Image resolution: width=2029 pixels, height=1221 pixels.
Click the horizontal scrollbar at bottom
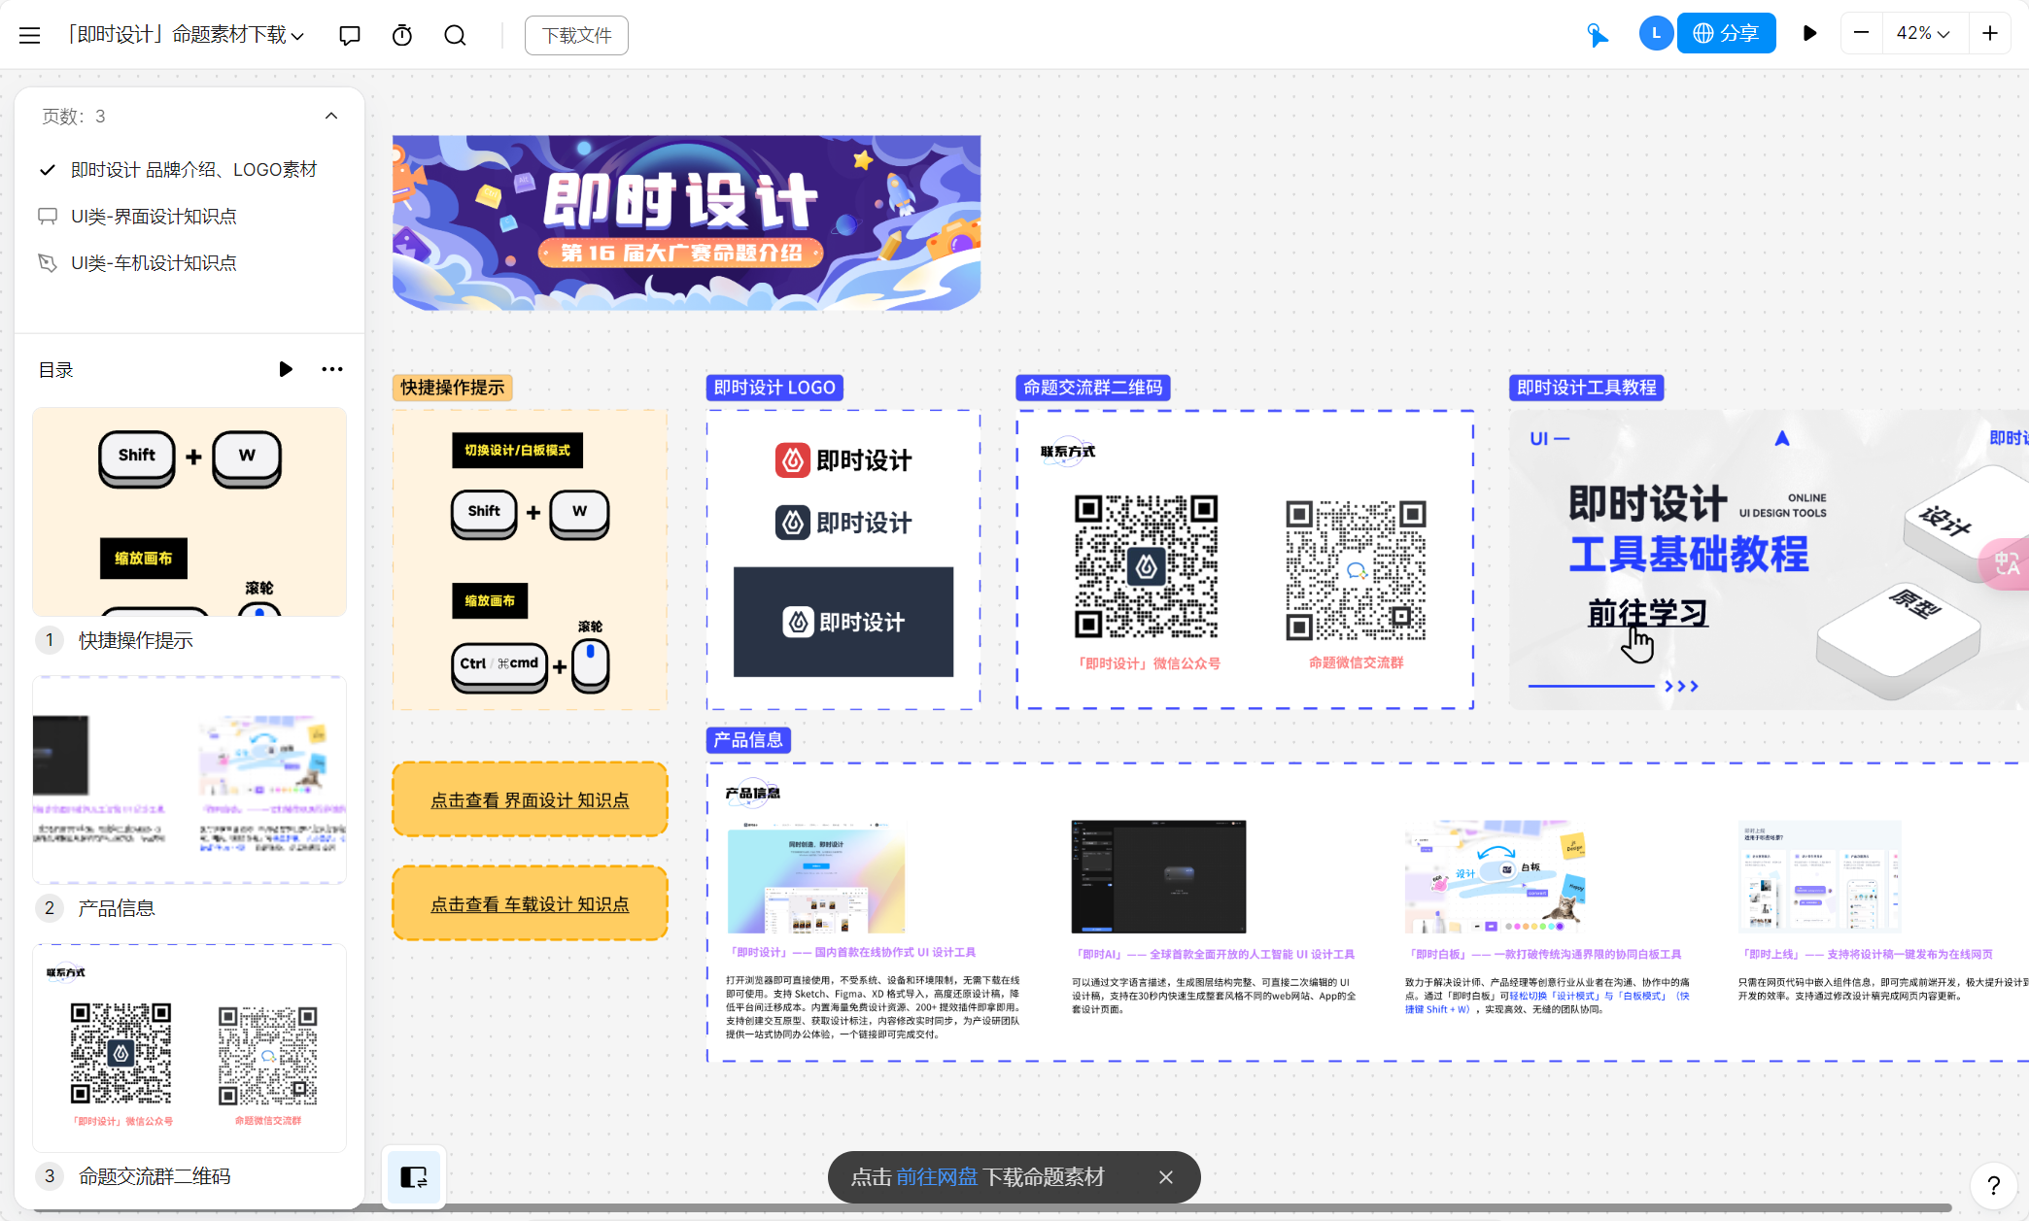pos(991,1208)
